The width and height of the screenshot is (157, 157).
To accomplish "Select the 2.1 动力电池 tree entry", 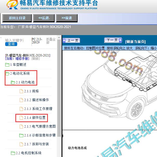I will click(25, 82).
